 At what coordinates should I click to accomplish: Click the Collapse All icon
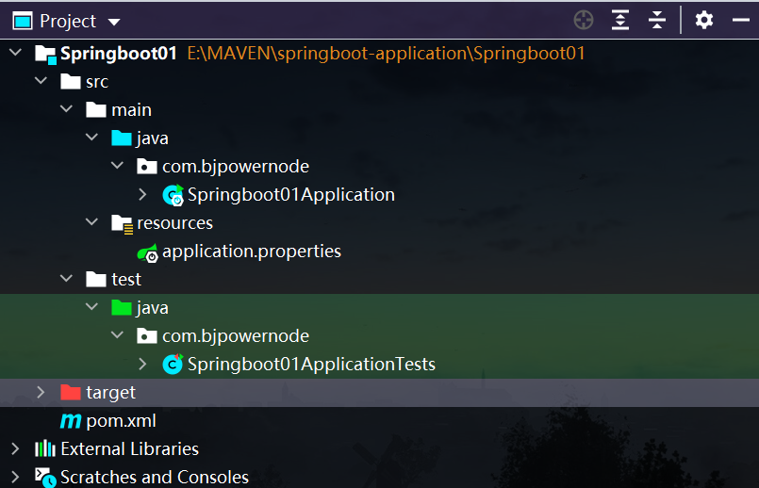point(657,21)
